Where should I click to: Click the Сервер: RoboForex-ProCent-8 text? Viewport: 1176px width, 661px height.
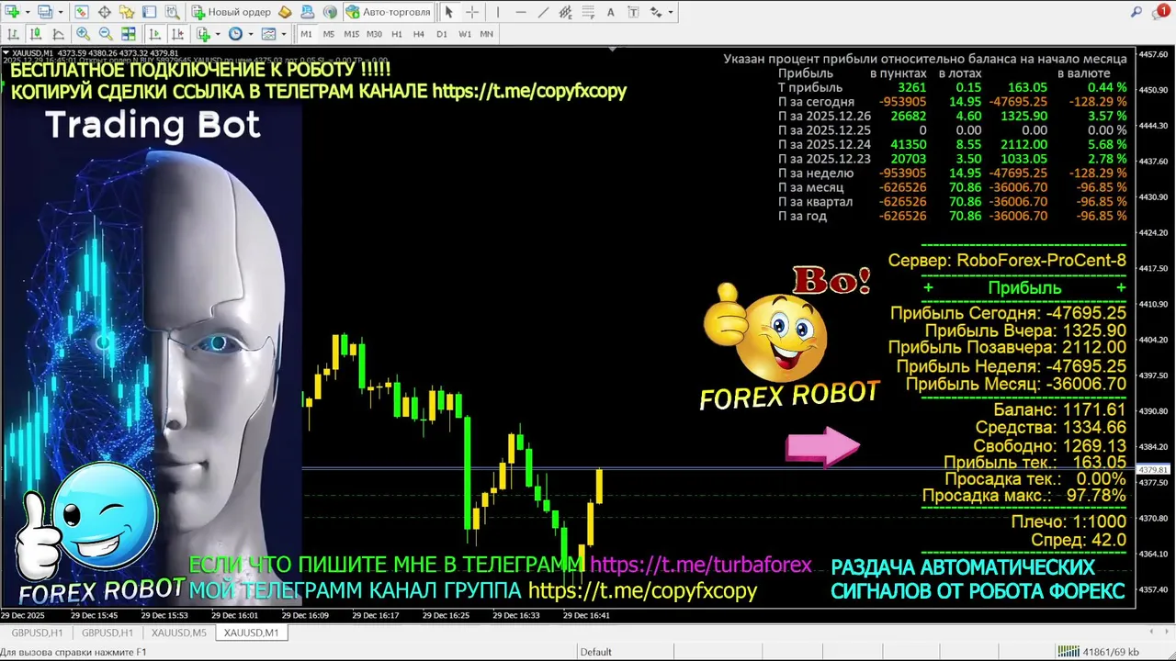(x=1007, y=261)
